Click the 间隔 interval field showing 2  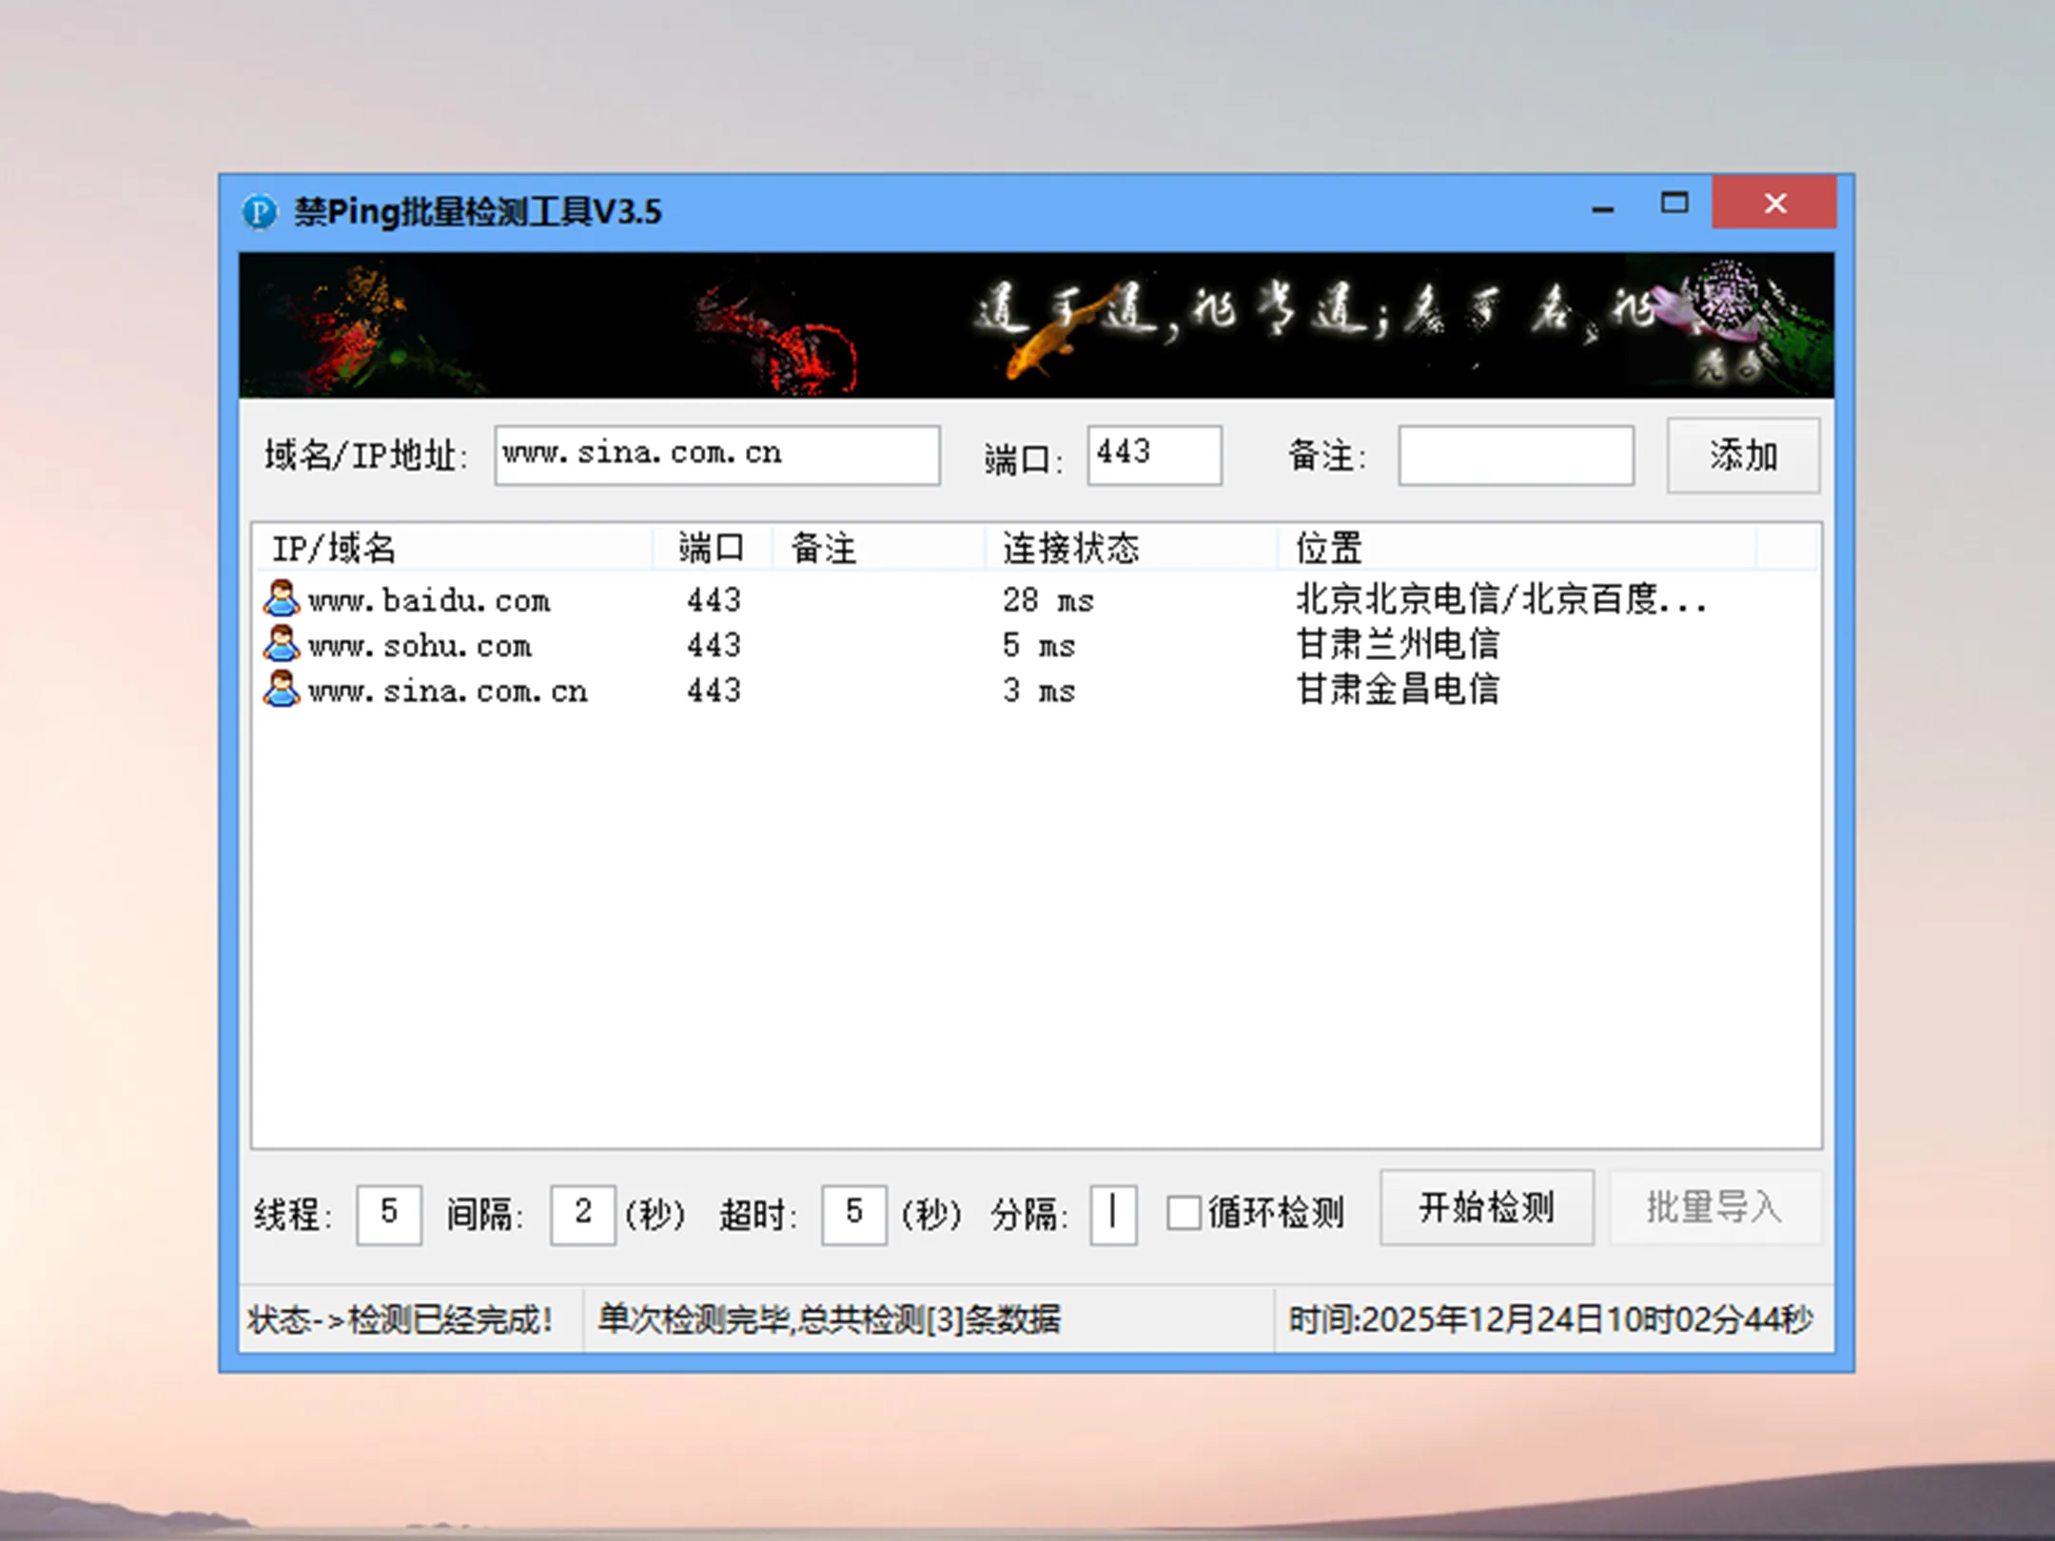(582, 1213)
